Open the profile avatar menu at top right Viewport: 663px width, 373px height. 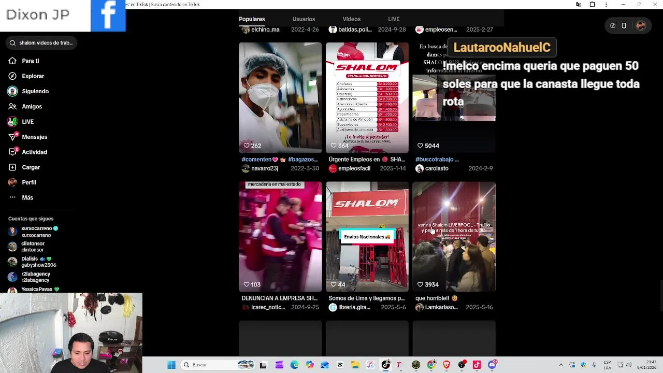pos(641,25)
